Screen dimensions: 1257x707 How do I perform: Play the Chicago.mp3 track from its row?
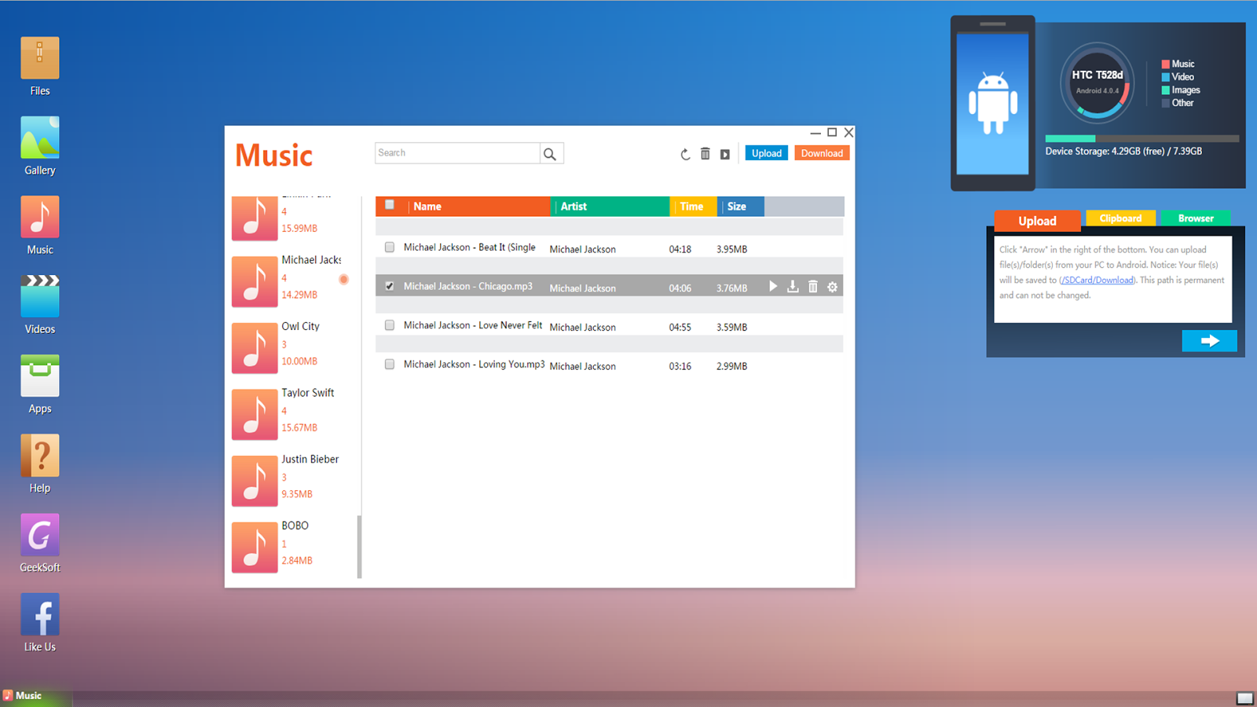click(x=773, y=287)
